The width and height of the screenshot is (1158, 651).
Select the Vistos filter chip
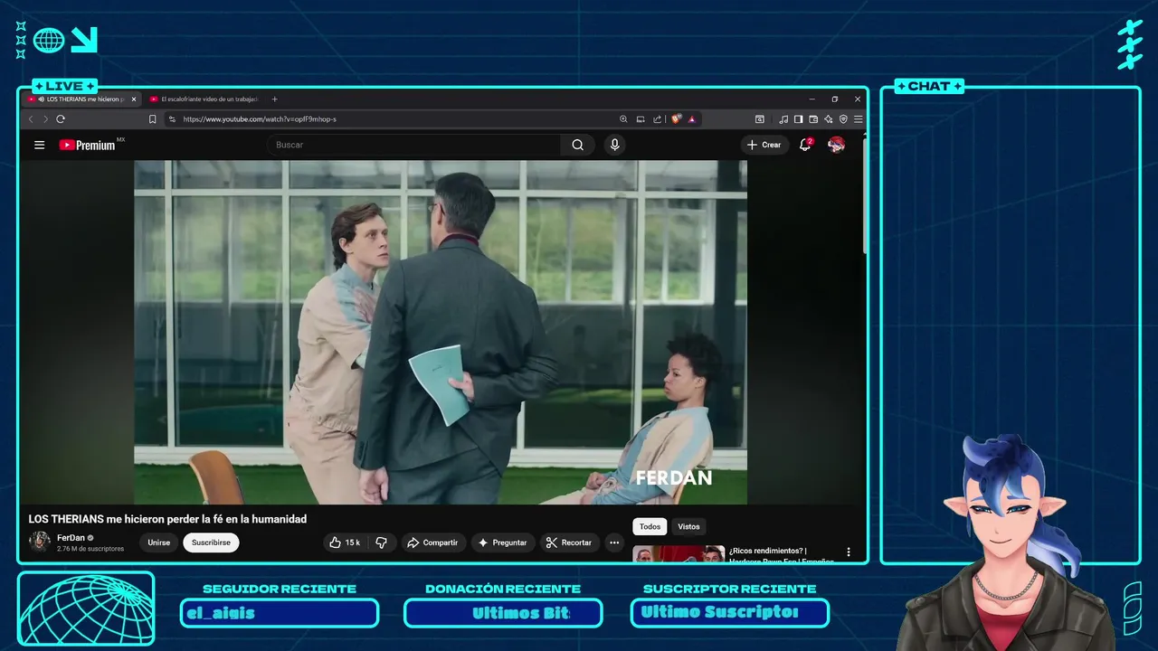(688, 526)
